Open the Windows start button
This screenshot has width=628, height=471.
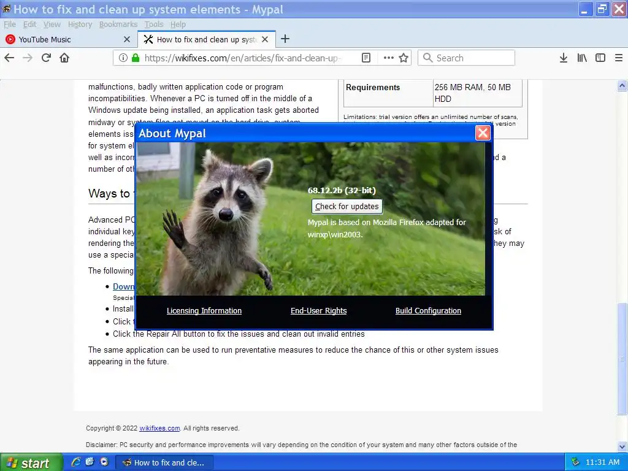(x=31, y=462)
